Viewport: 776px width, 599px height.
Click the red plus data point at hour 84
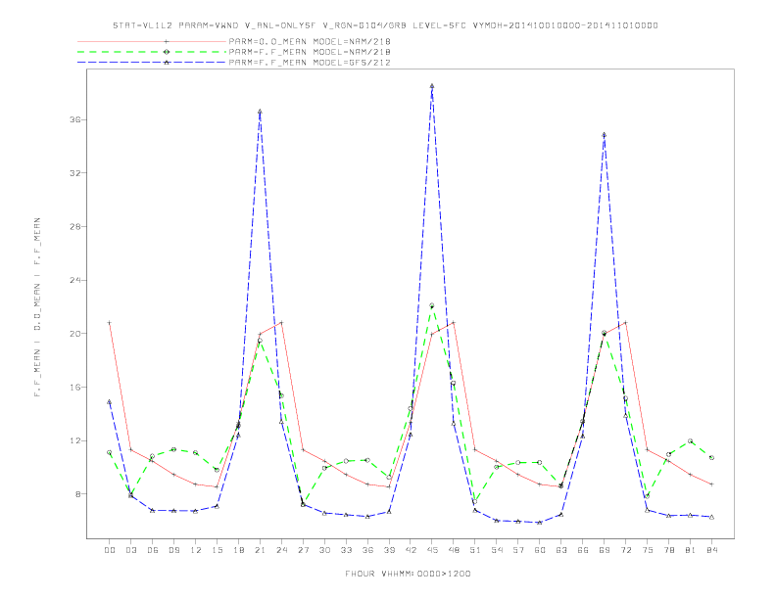(711, 484)
